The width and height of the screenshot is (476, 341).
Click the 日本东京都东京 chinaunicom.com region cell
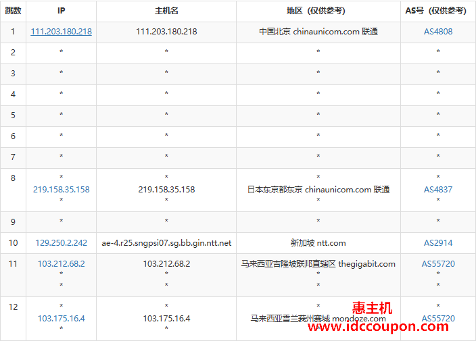point(318,190)
